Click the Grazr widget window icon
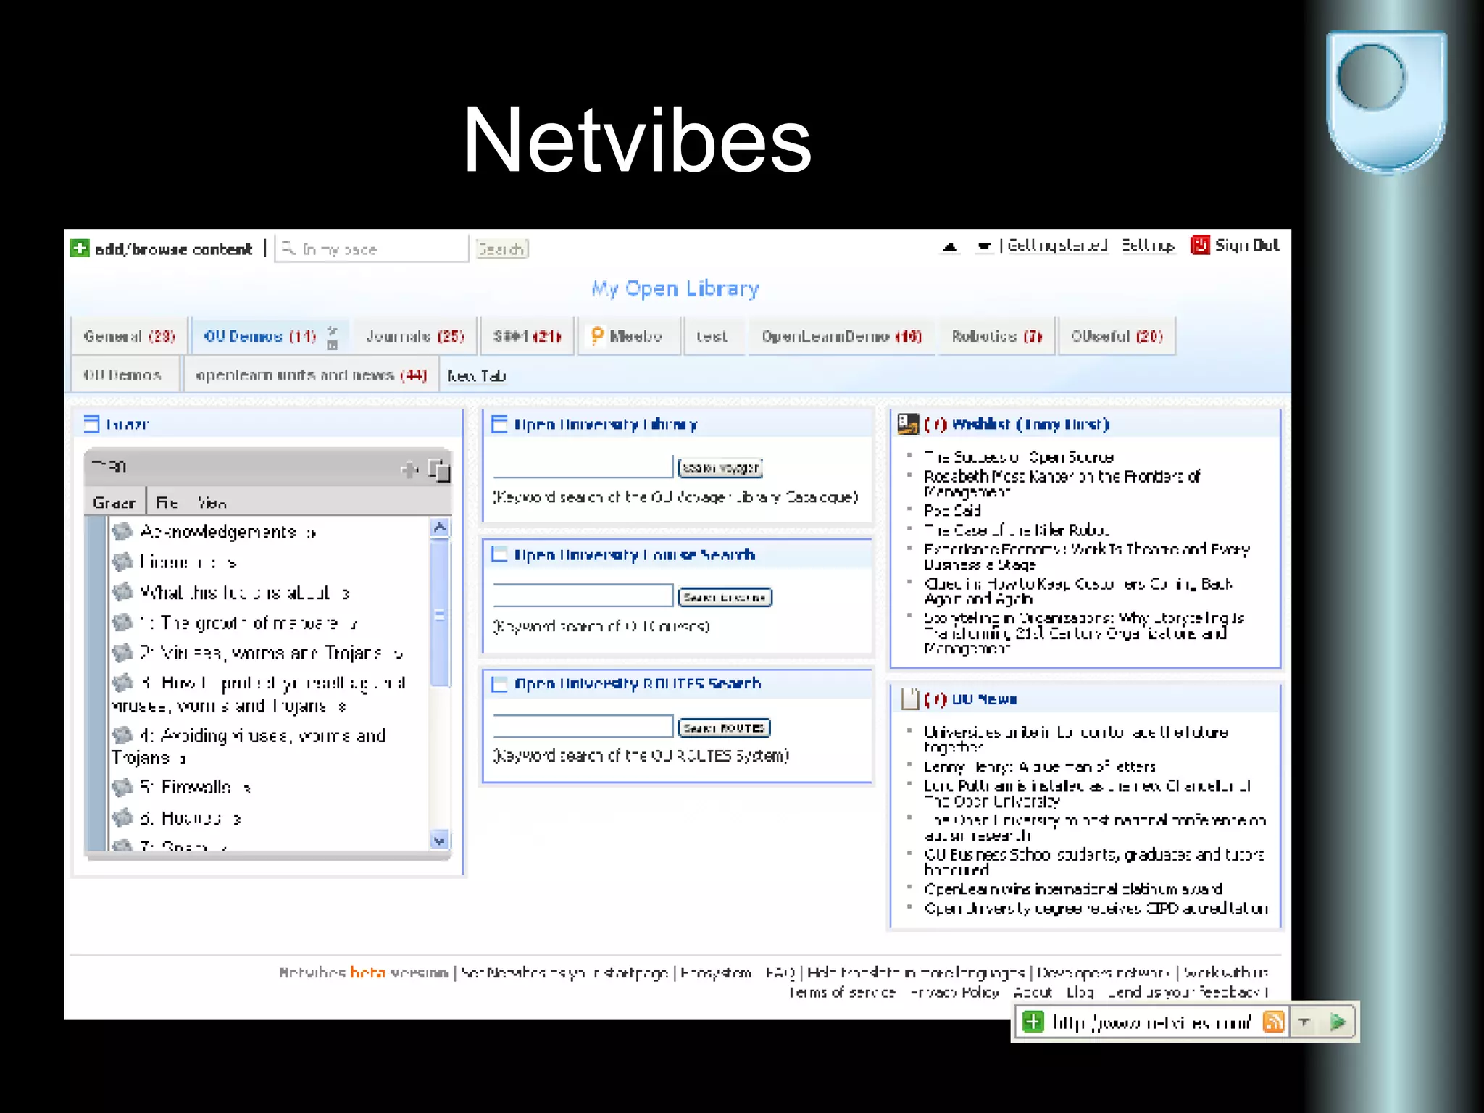The image size is (1484, 1113). (91, 424)
